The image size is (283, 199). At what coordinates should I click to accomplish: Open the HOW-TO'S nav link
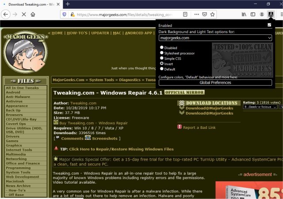pos(77,33)
